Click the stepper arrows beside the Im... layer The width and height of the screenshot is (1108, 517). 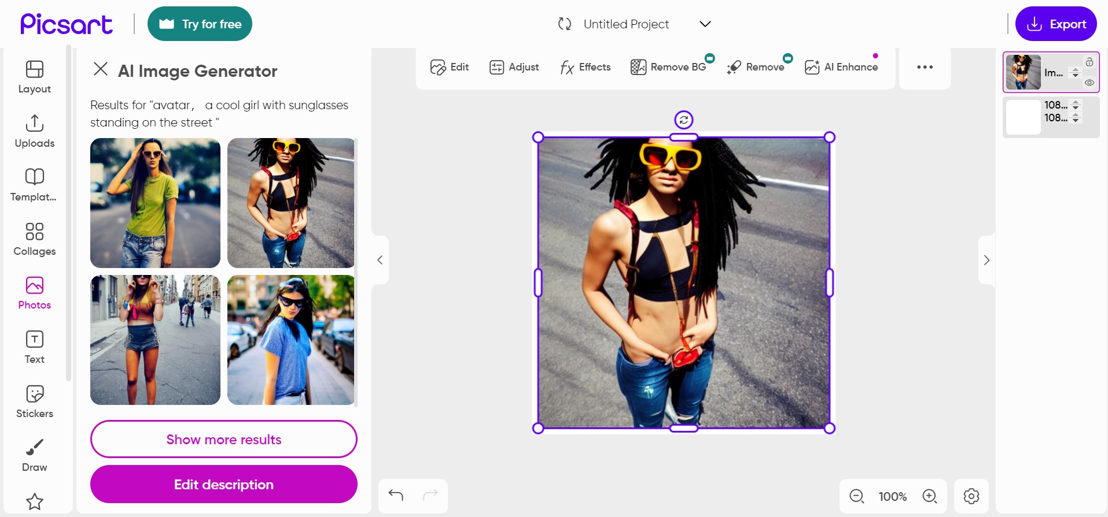click(1076, 73)
